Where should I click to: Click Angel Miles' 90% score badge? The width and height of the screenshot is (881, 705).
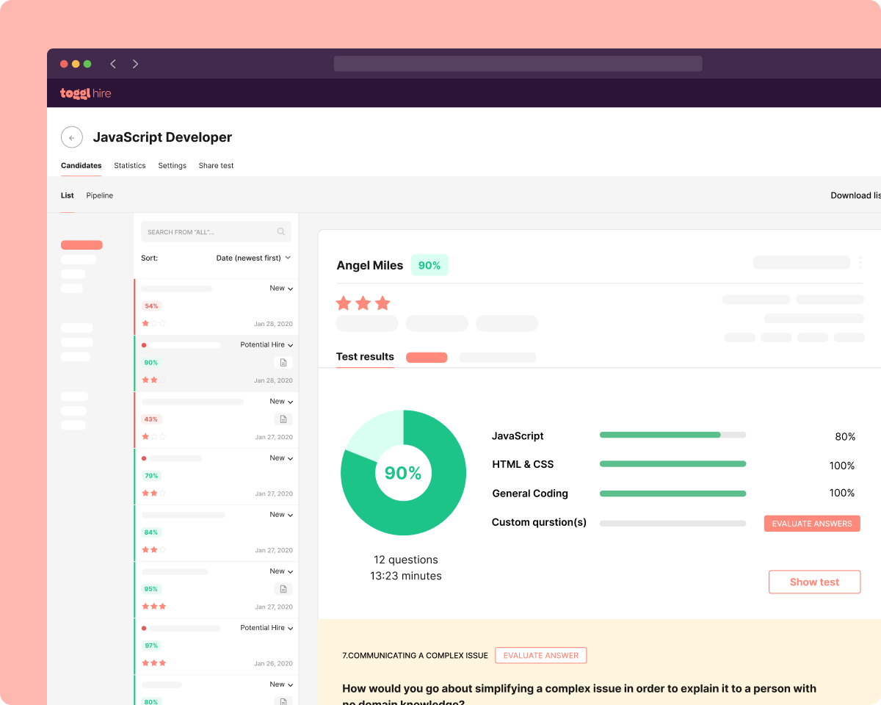[429, 265]
